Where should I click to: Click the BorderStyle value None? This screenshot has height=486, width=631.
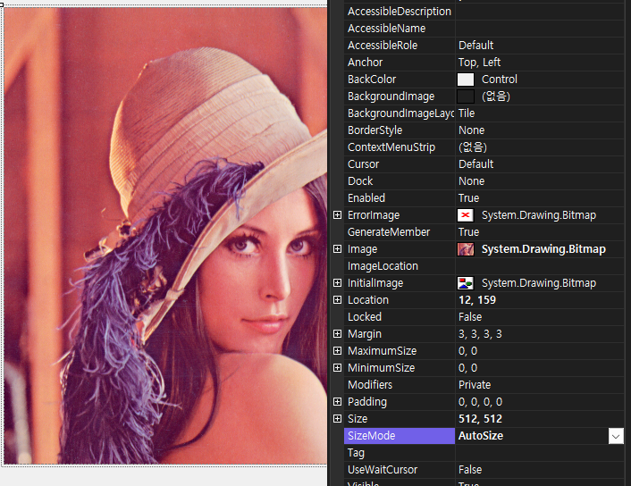tap(471, 130)
